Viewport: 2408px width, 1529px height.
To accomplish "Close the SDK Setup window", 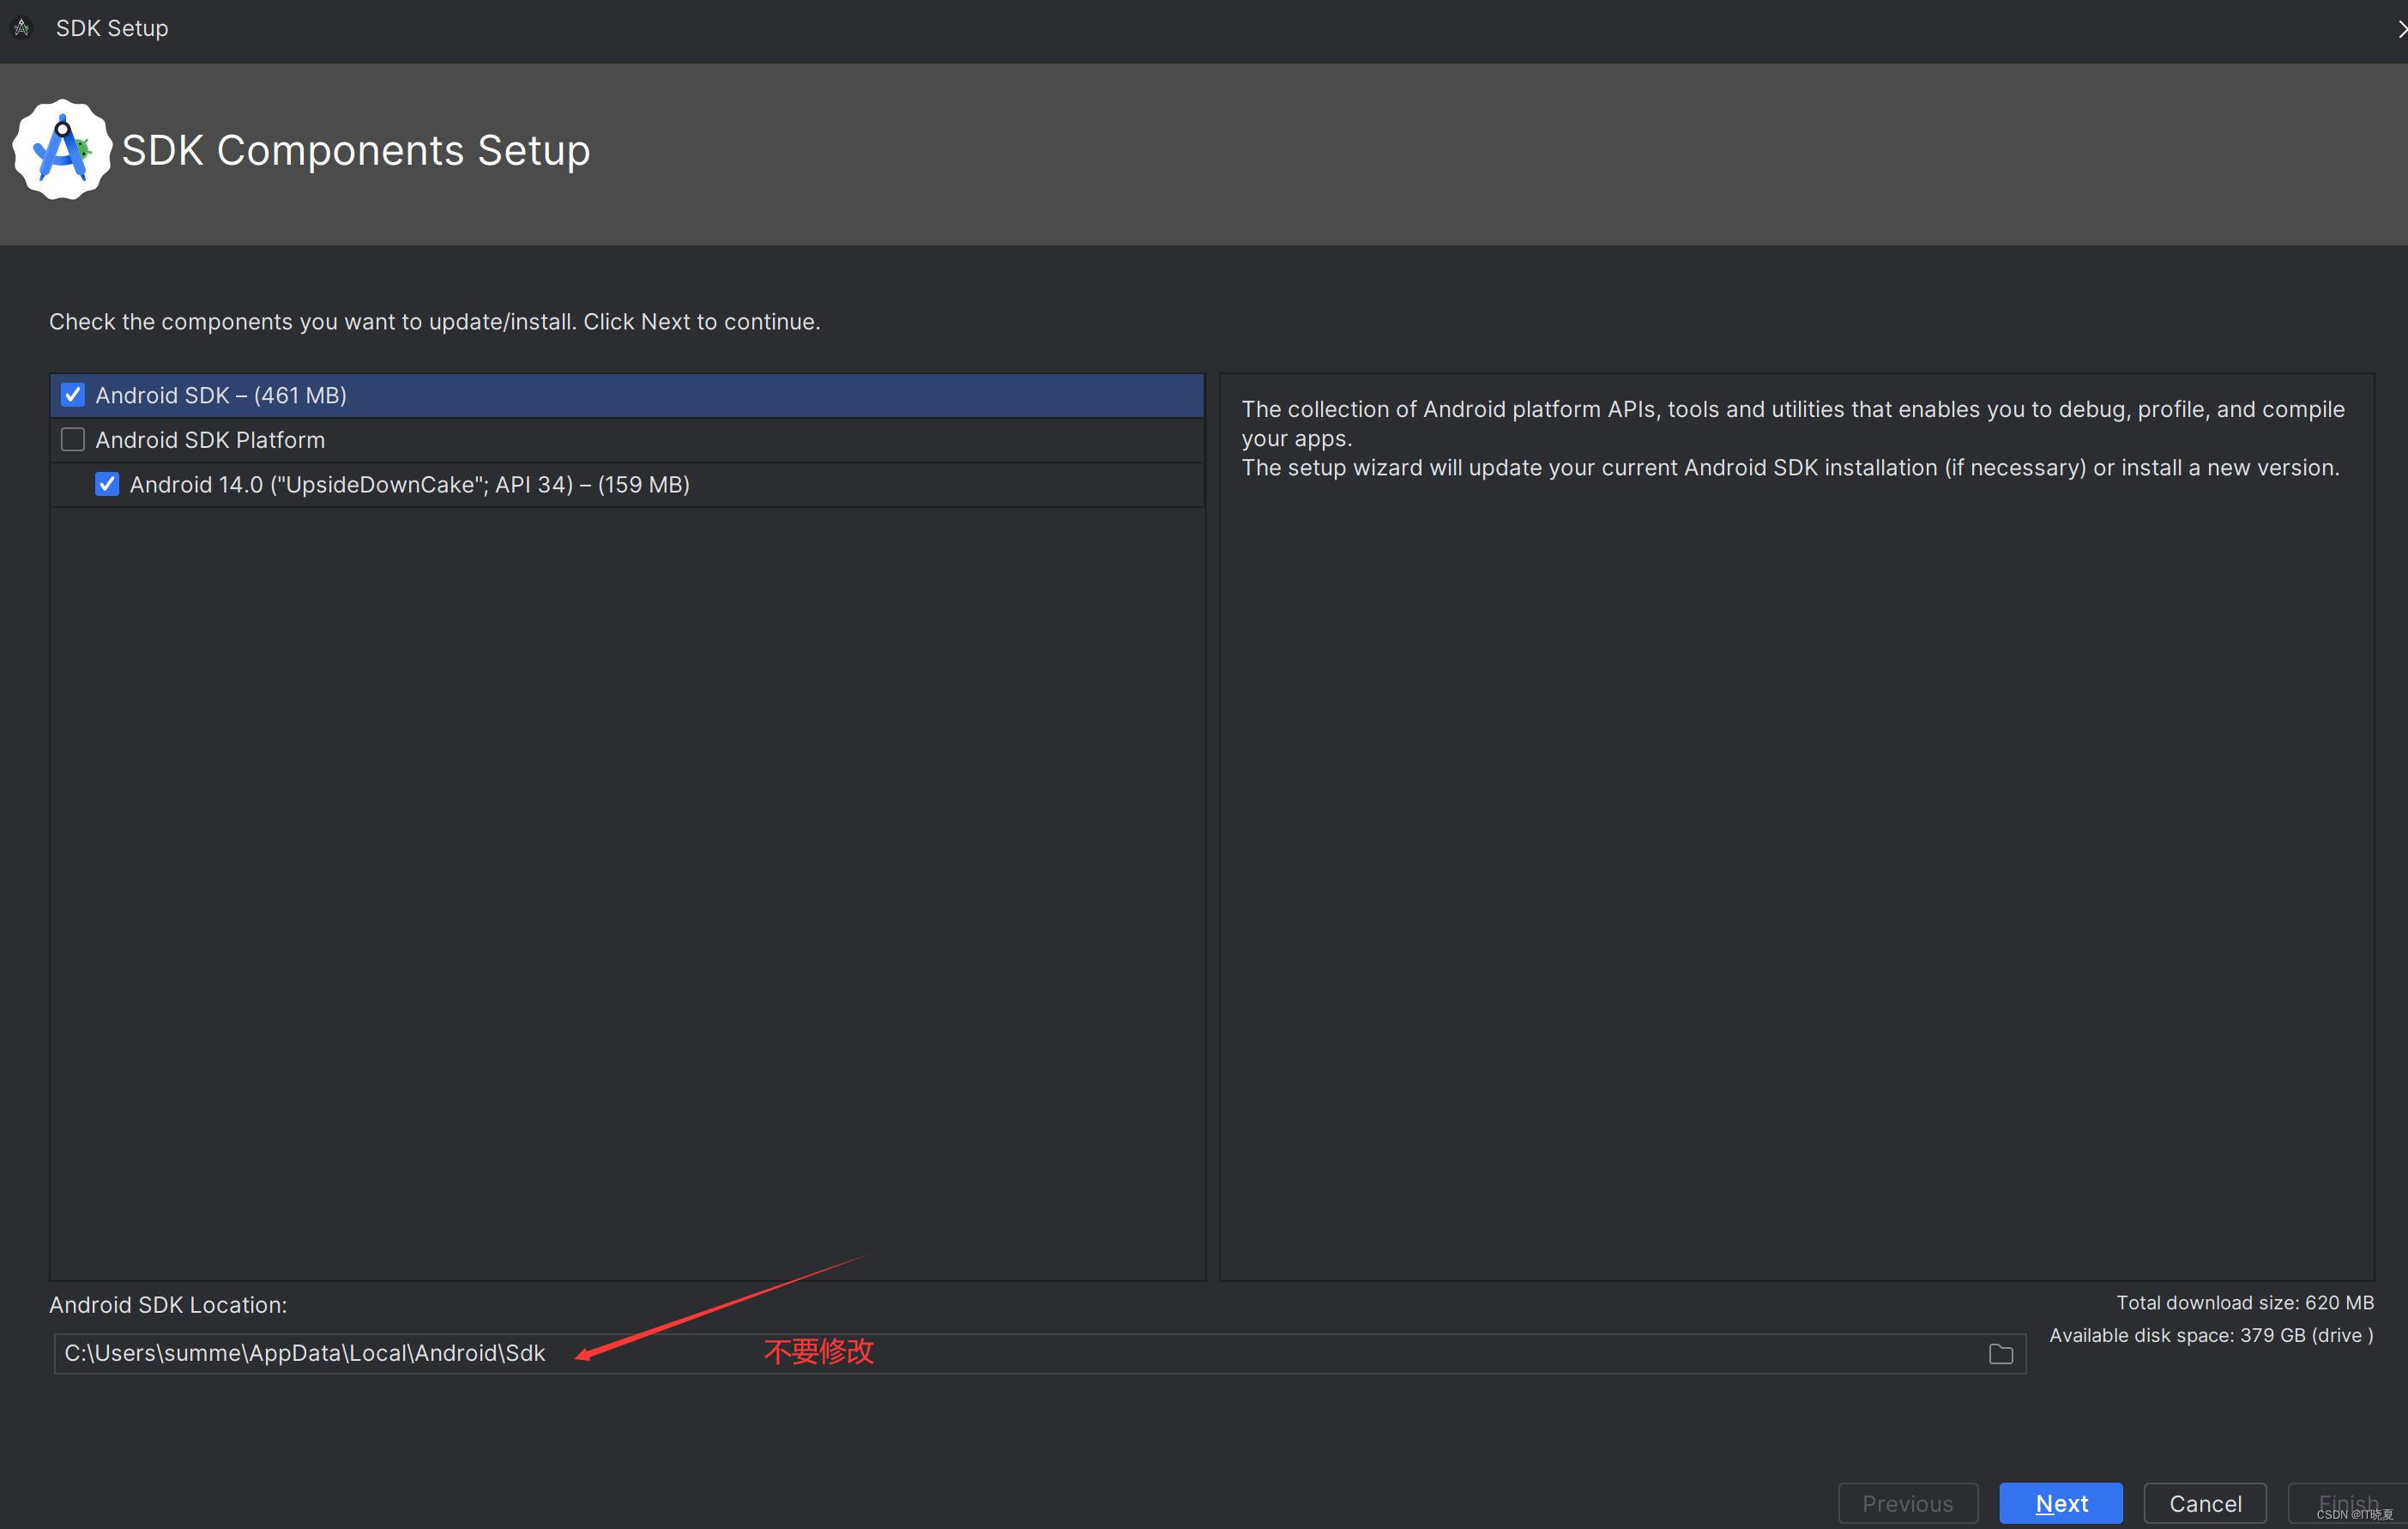I will point(2400,29).
